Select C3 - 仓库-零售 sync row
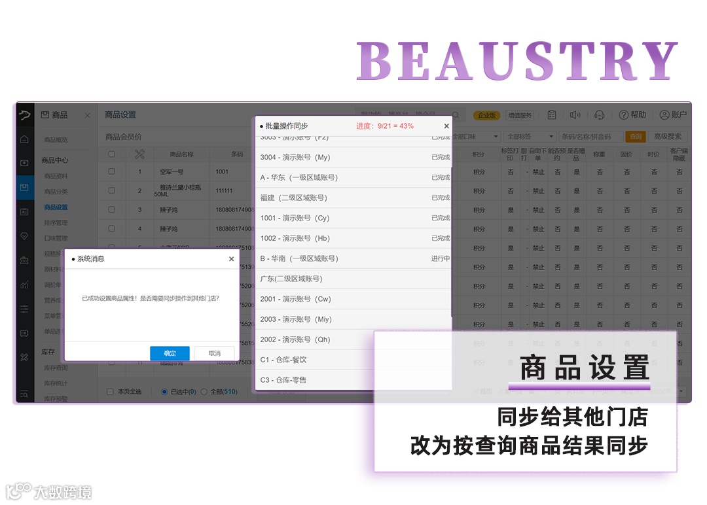The width and height of the screenshot is (707, 505). click(x=353, y=380)
